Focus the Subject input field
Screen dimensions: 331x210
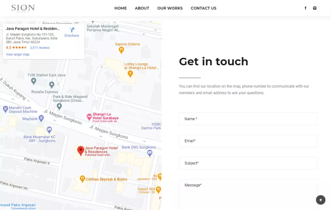248,163
